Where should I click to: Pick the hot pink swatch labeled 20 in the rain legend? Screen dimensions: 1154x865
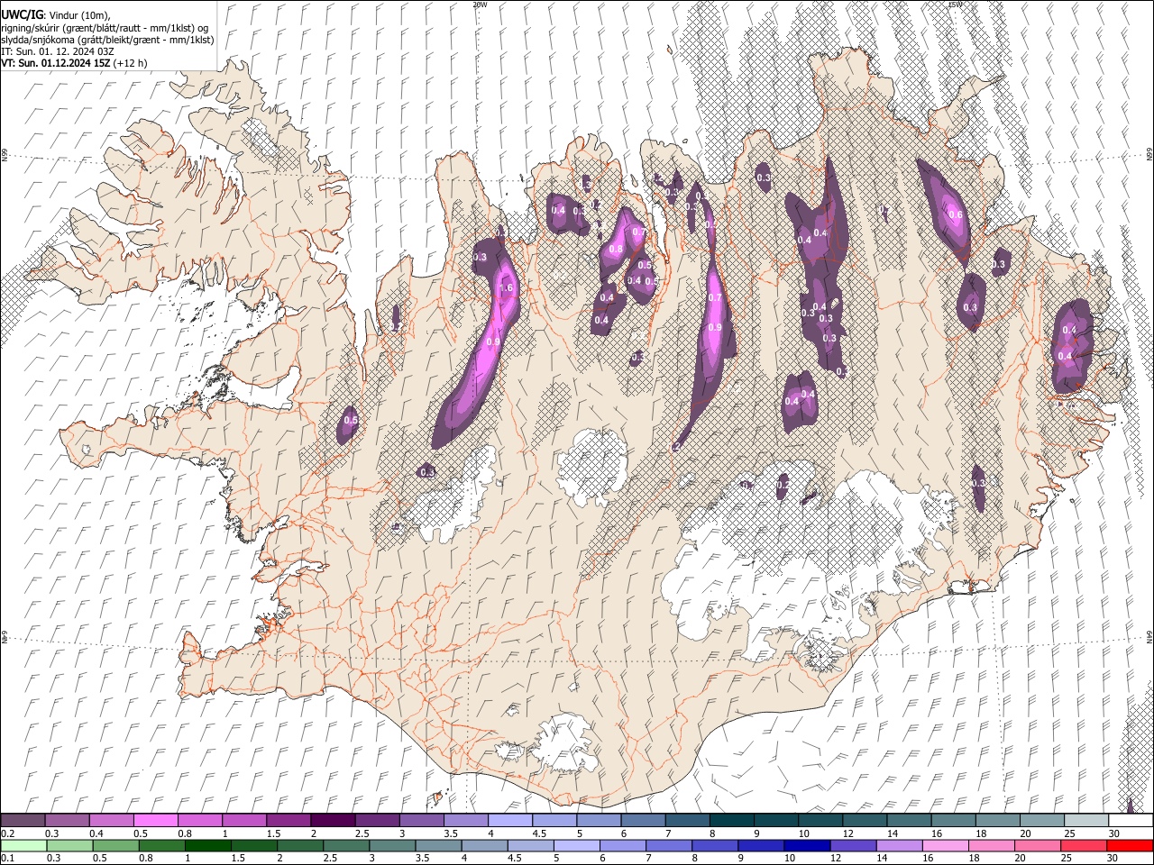[x=1038, y=845]
